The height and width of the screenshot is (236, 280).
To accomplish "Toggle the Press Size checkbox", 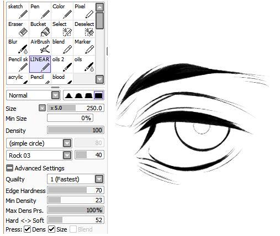I will pos(52,229).
